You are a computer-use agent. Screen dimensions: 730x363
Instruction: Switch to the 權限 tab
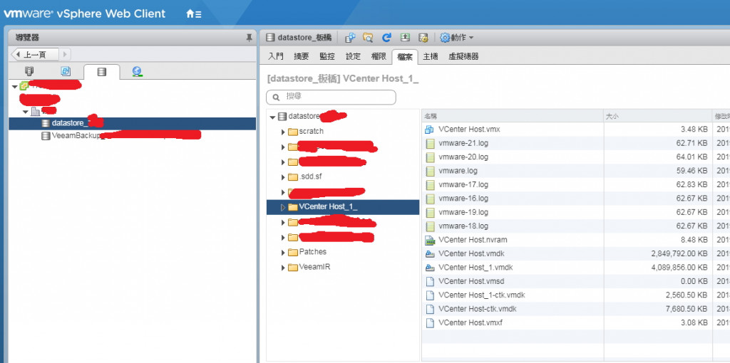tap(379, 56)
